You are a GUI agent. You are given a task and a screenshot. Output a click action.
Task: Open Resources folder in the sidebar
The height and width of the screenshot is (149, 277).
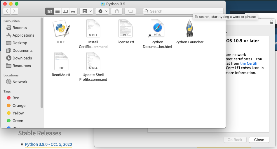click(x=18, y=66)
